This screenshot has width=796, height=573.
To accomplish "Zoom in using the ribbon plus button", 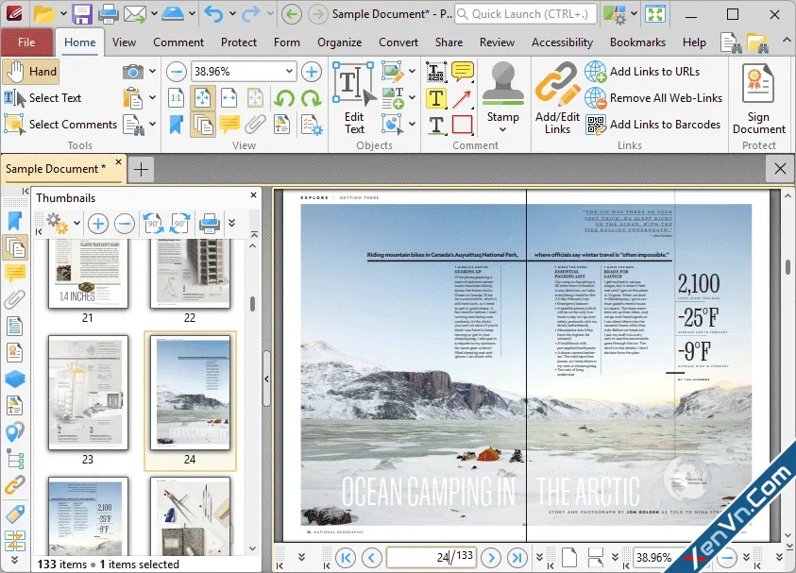I will [312, 72].
